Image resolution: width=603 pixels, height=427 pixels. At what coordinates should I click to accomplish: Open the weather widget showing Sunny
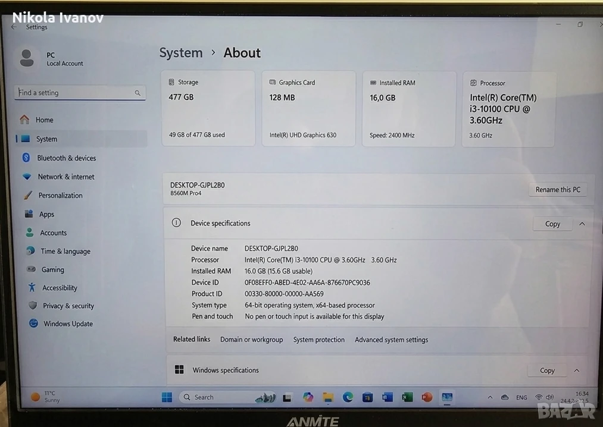point(45,397)
